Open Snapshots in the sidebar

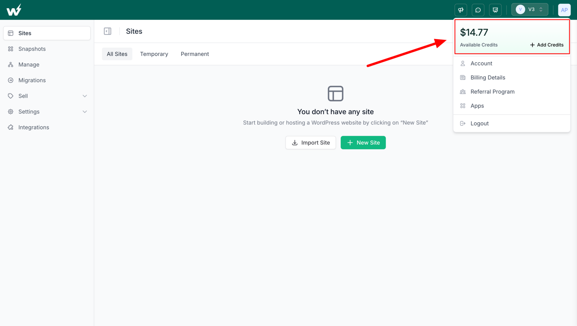pos(47,49)
